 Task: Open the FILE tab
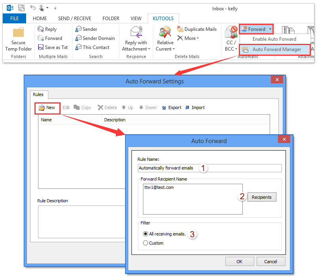(x=14, y=18)
